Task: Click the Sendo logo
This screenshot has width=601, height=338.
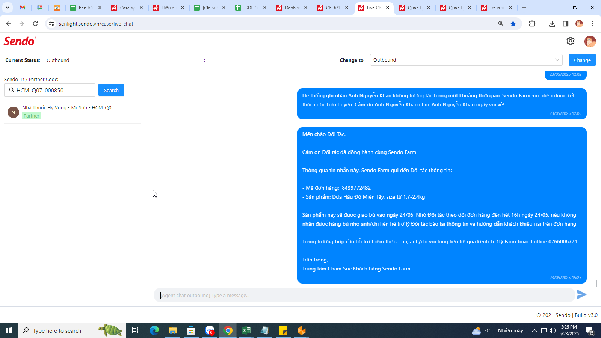Action: pyautogui.click(x=20, y=41)
